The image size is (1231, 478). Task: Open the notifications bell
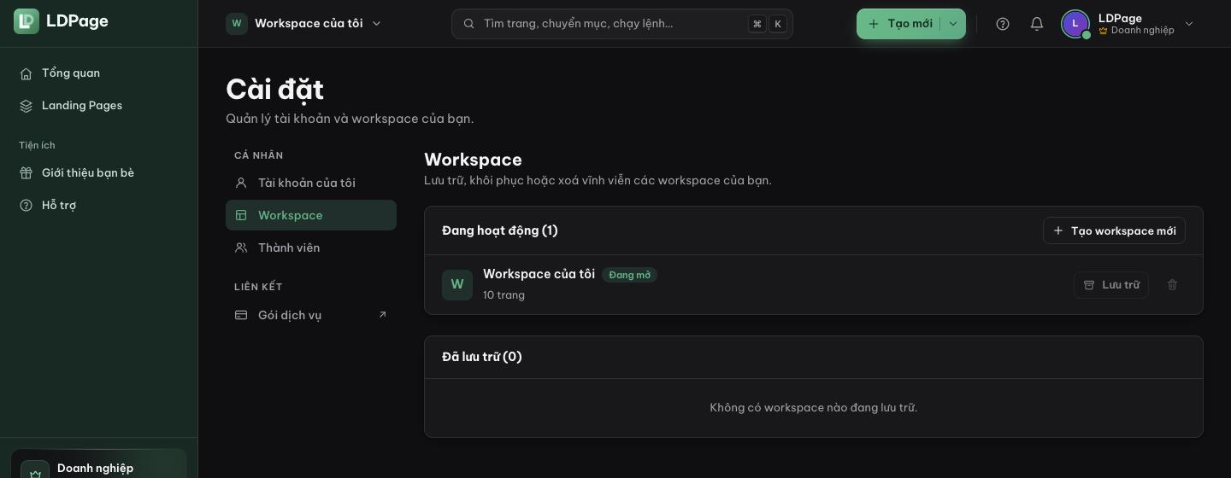click(1037, 24)
